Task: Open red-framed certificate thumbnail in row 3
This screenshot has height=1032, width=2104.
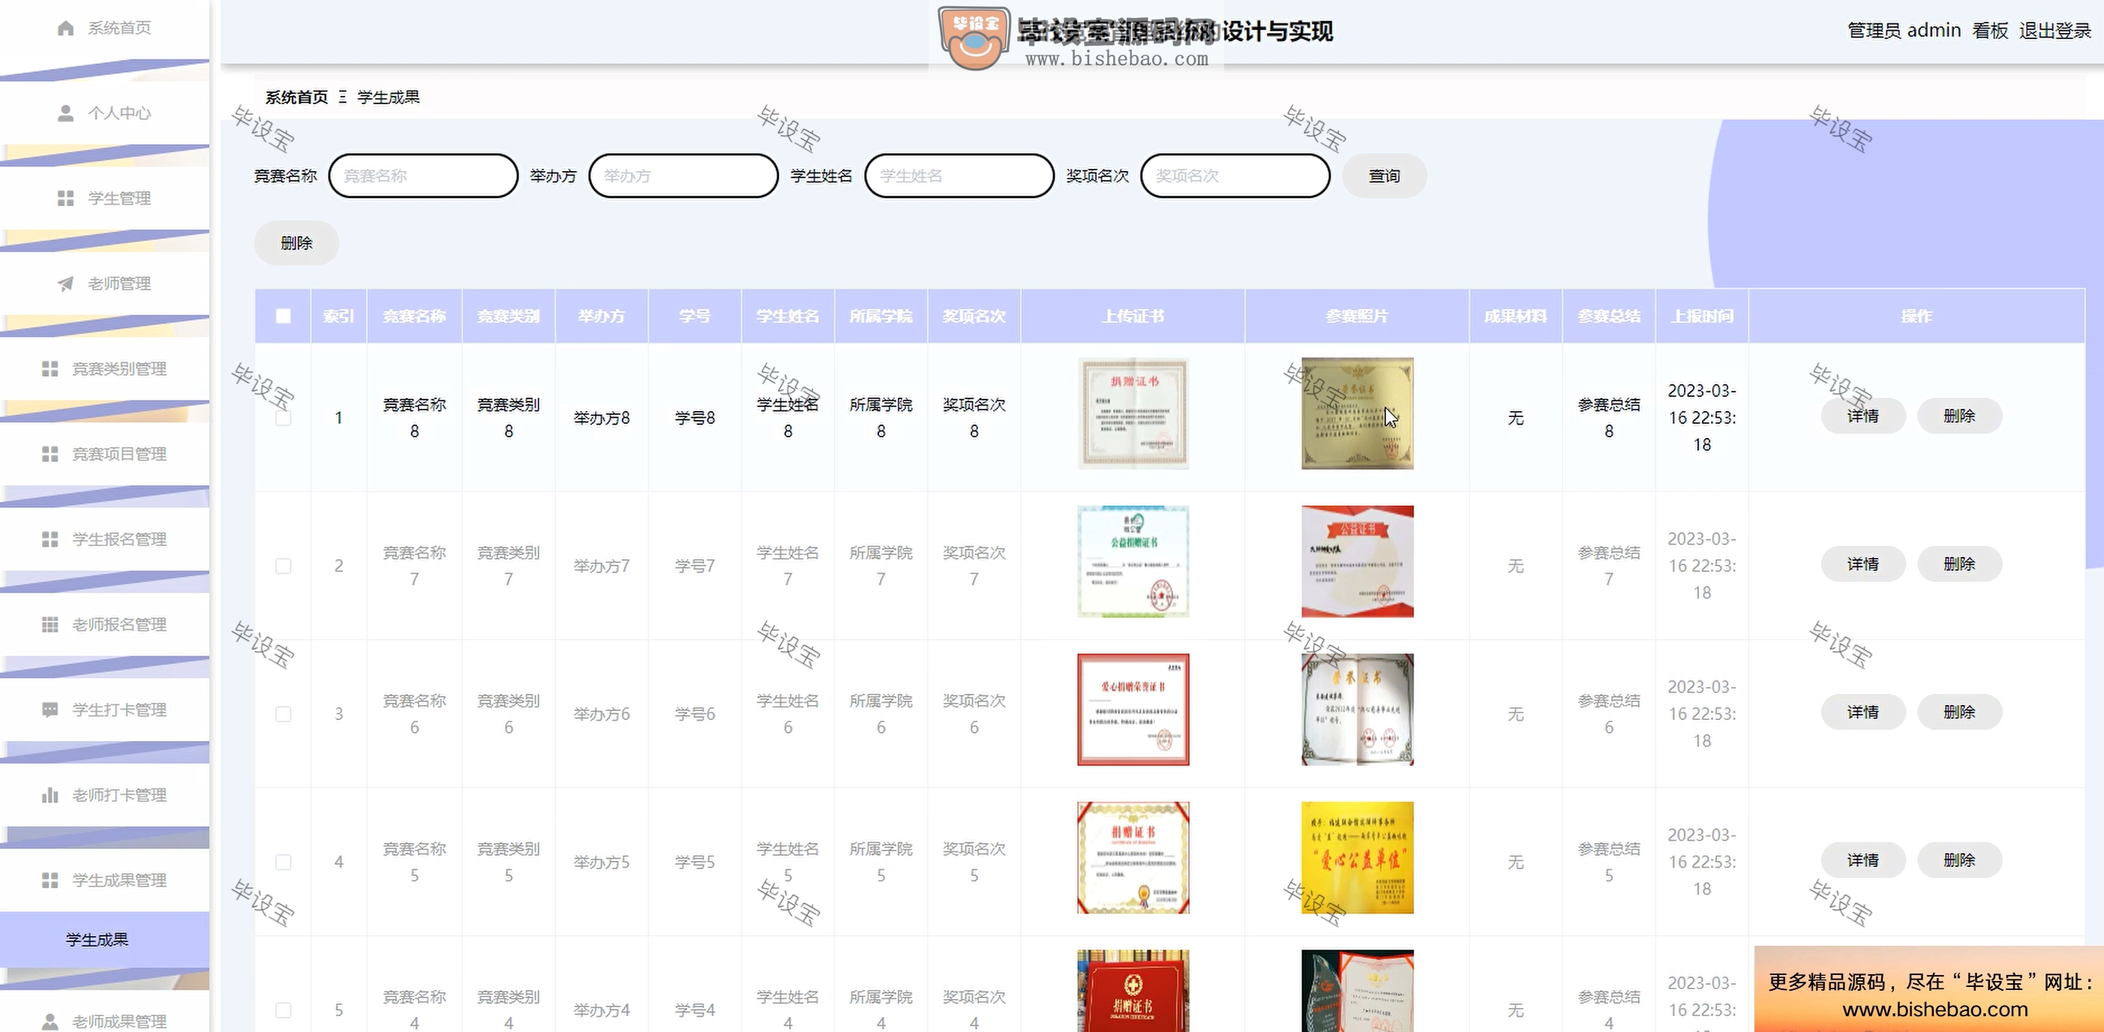Action: click(1133, 709)
